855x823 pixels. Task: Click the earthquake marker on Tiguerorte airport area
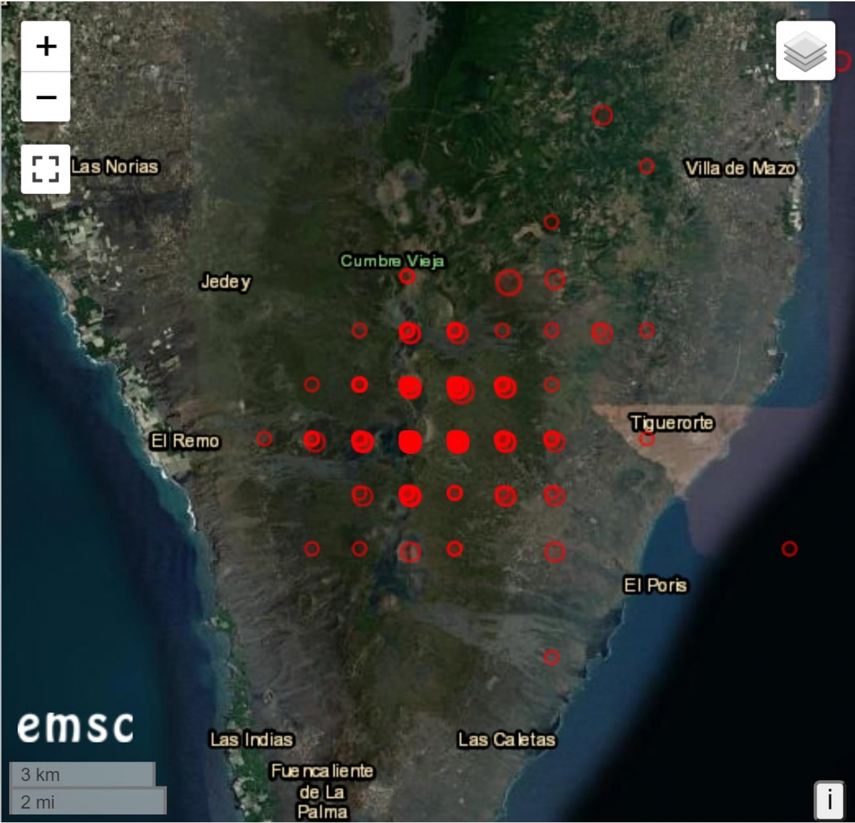pos(646,439)
